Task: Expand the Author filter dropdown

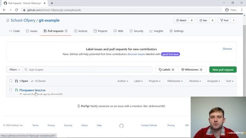Action: 123,81
